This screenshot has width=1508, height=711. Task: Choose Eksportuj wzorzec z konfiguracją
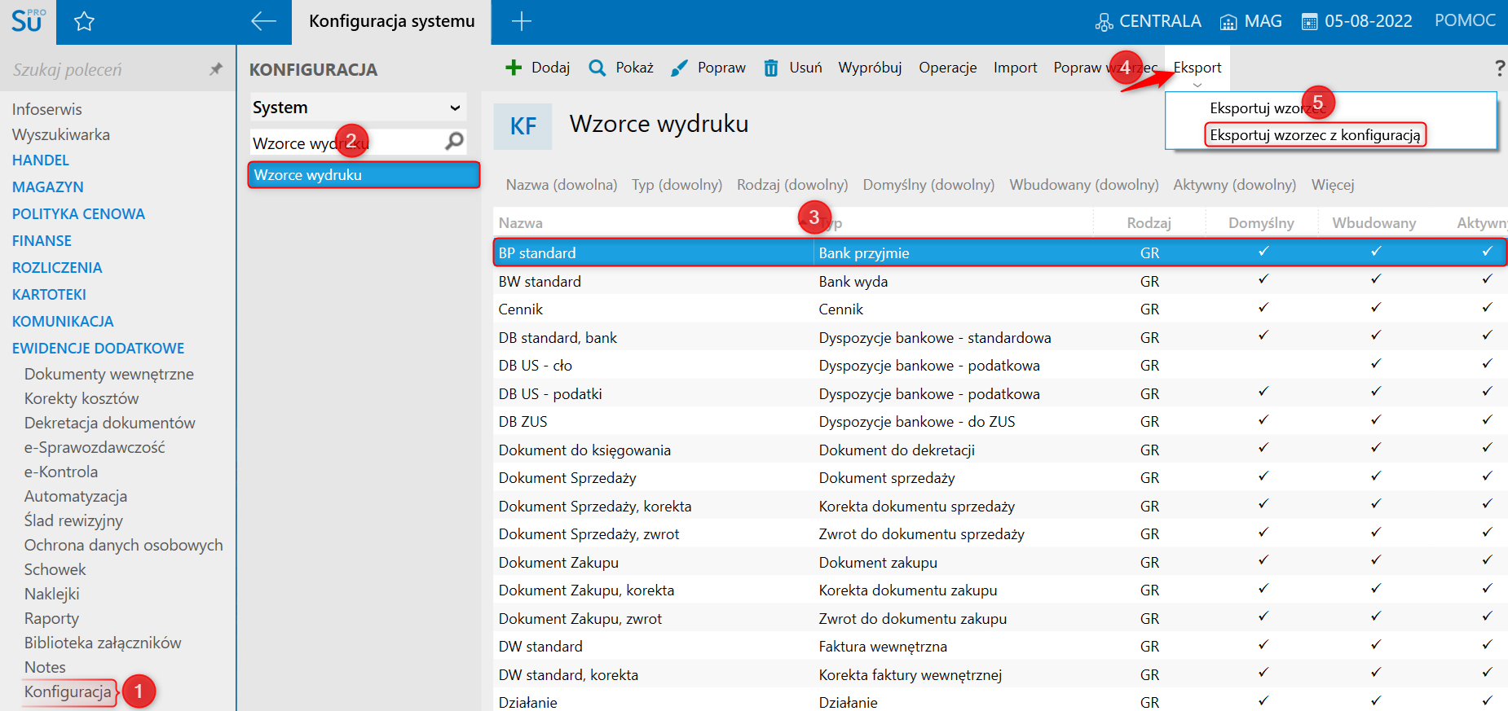[1315, 135]
